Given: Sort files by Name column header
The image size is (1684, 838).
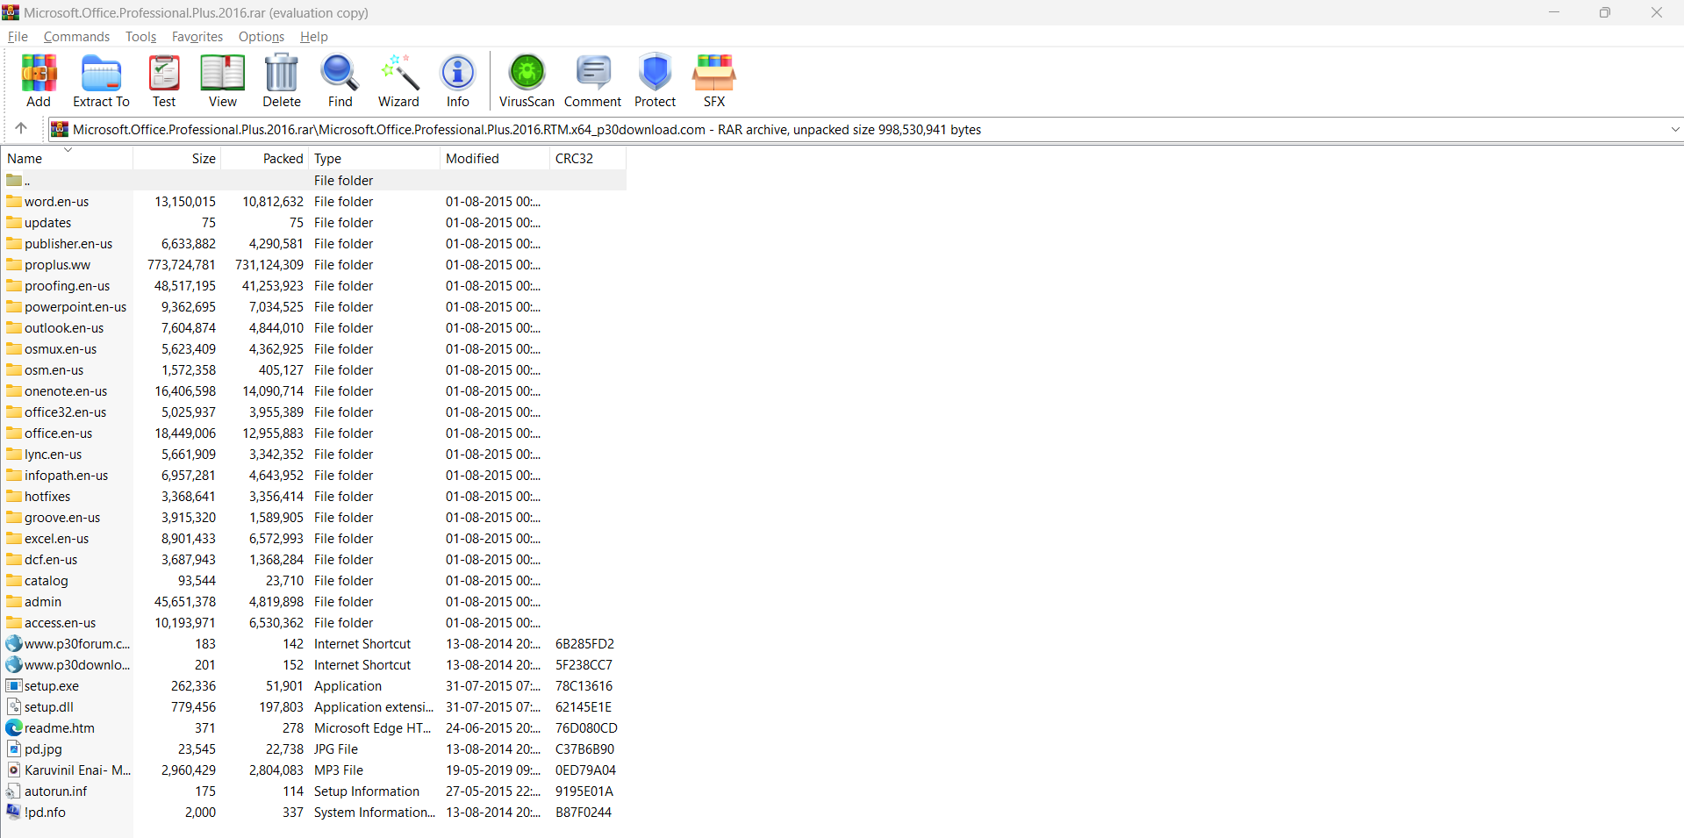Looking at the screenshot, I should coord(25,159).
